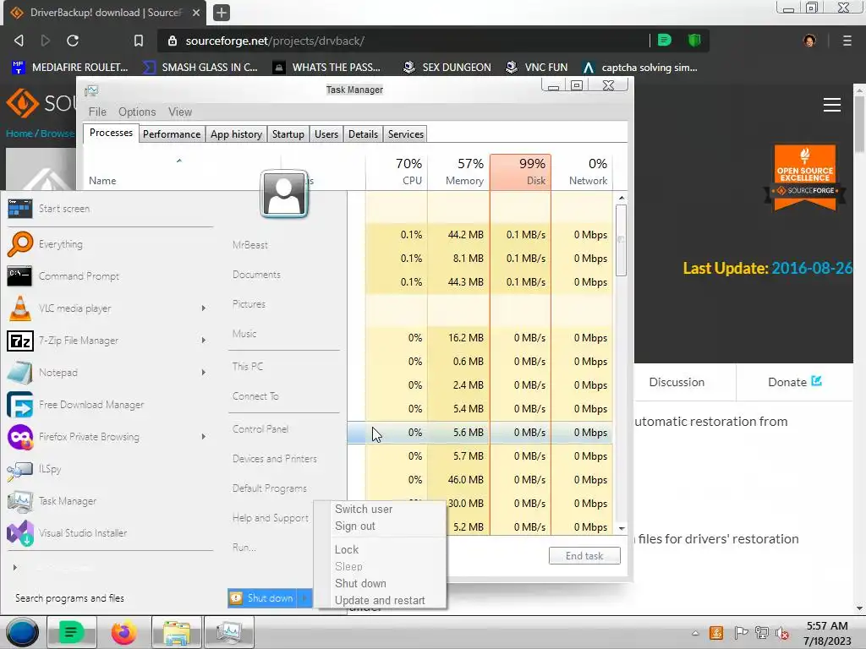Click the user account picture
Viewport: 866px width, 649px height.
(x=284, y=194)
